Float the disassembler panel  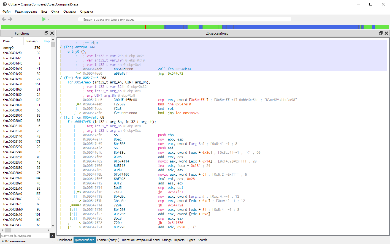click(x=381, y=33)
